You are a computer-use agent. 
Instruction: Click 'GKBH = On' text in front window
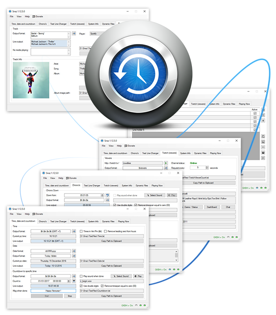coord(127,306)
